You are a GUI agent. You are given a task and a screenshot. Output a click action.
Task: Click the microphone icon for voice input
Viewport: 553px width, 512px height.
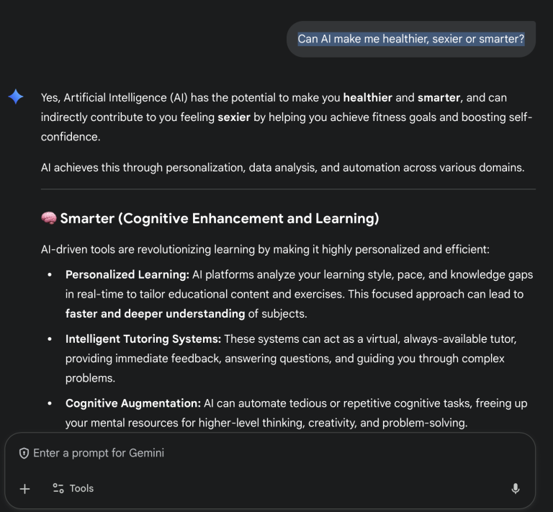click(x=516, y=488)
